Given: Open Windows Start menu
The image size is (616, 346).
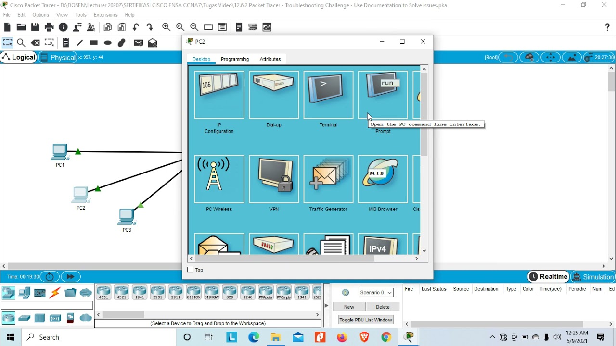Looking at the screenshot, I should (x=11, y=337).
